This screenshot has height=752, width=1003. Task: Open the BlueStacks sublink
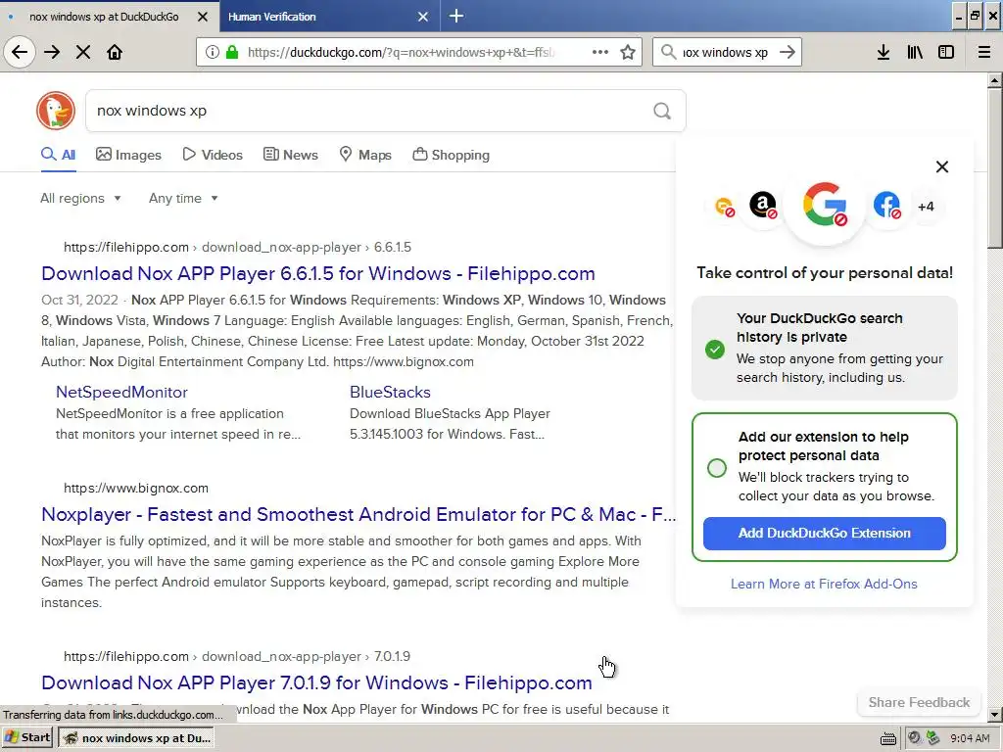point(390,392)
